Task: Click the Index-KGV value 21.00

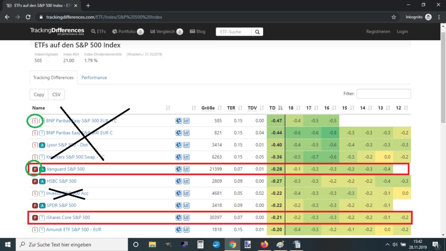Action: 68,61
